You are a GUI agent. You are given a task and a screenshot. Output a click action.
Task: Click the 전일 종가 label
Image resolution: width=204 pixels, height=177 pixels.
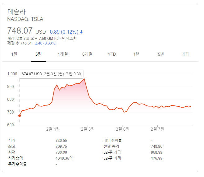point(111,146)
